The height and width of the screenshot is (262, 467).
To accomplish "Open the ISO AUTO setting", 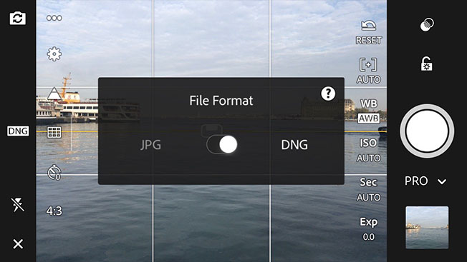I will 369,151.
